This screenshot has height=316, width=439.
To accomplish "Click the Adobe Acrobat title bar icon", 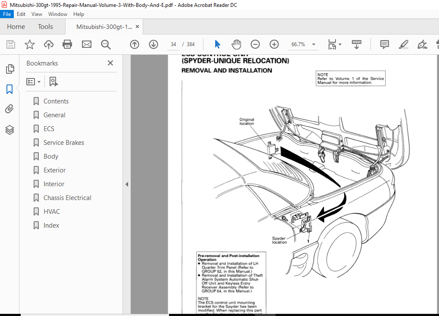I will coord(4,5).
